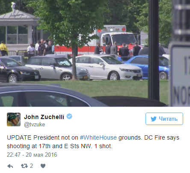The height and width of the screenshot is (173, 190).
Task: Click the retweet count number 2
Action: point(31,166)
